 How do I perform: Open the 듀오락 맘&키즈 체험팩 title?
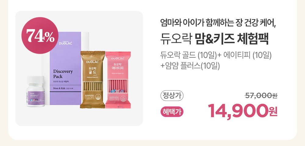point(214,39)
